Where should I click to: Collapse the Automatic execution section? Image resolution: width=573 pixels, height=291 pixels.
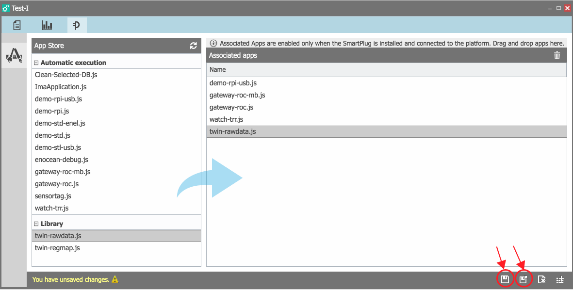click(x=37, y=63)
